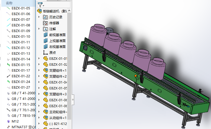This screenshot has height=129, width=211.
Task: Click the 历史记录 history folder icon
Action: [x=46, y=17]
